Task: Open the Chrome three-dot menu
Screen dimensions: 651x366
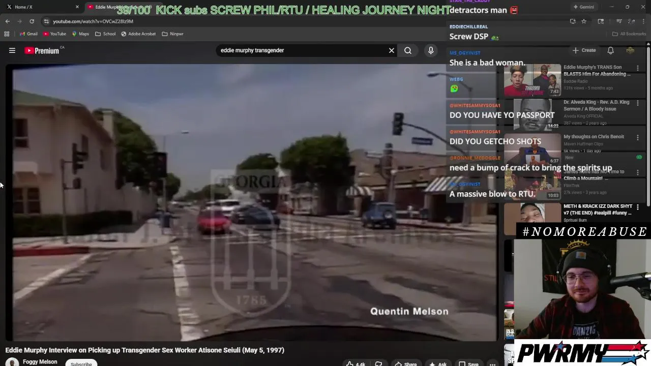Action: coord(644,21)
